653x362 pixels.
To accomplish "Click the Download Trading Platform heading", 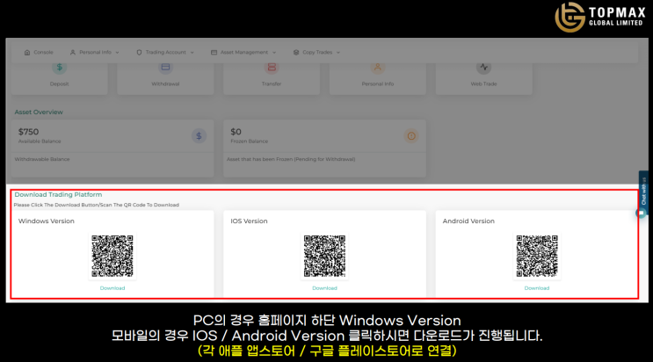I will coord(58,194).
